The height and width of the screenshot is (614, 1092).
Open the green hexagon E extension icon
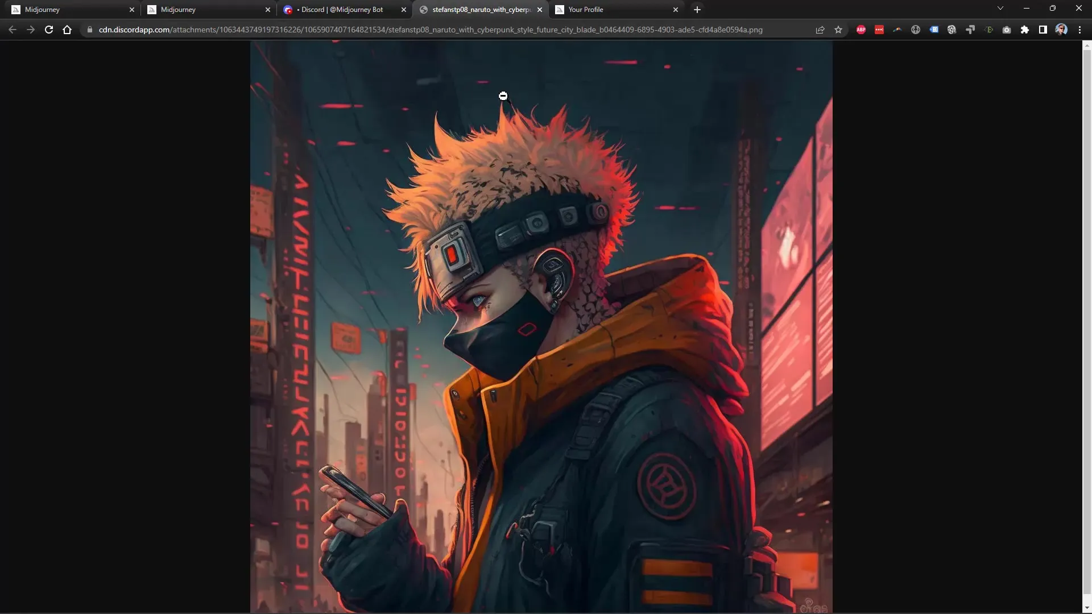tap(988, 30)
